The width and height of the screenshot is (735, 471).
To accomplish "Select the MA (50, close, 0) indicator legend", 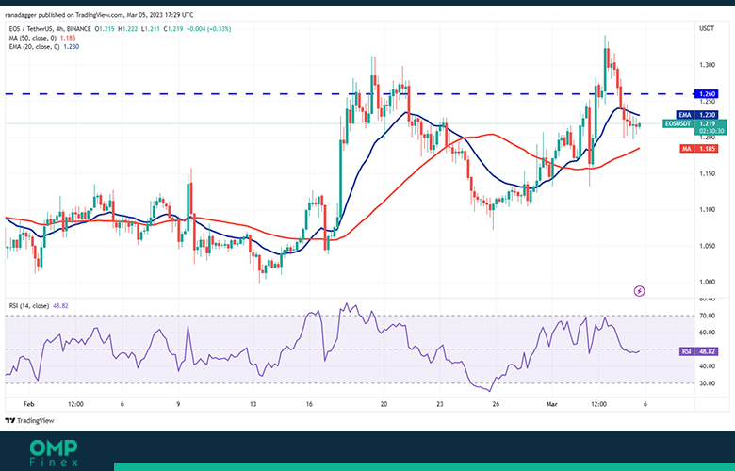I will (42, 38).
